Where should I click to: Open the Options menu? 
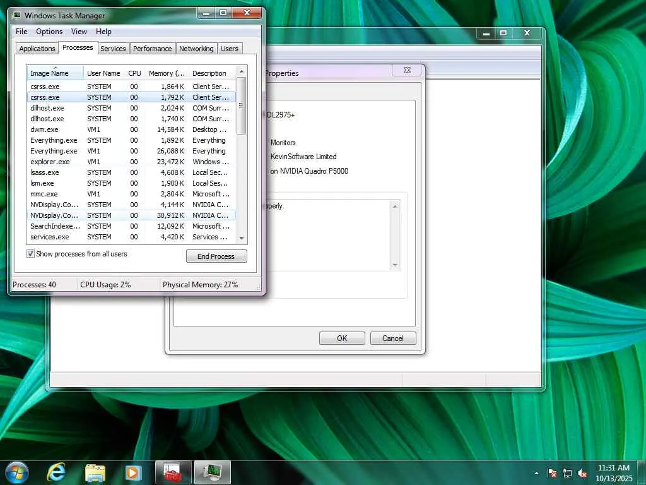(49, 32)
